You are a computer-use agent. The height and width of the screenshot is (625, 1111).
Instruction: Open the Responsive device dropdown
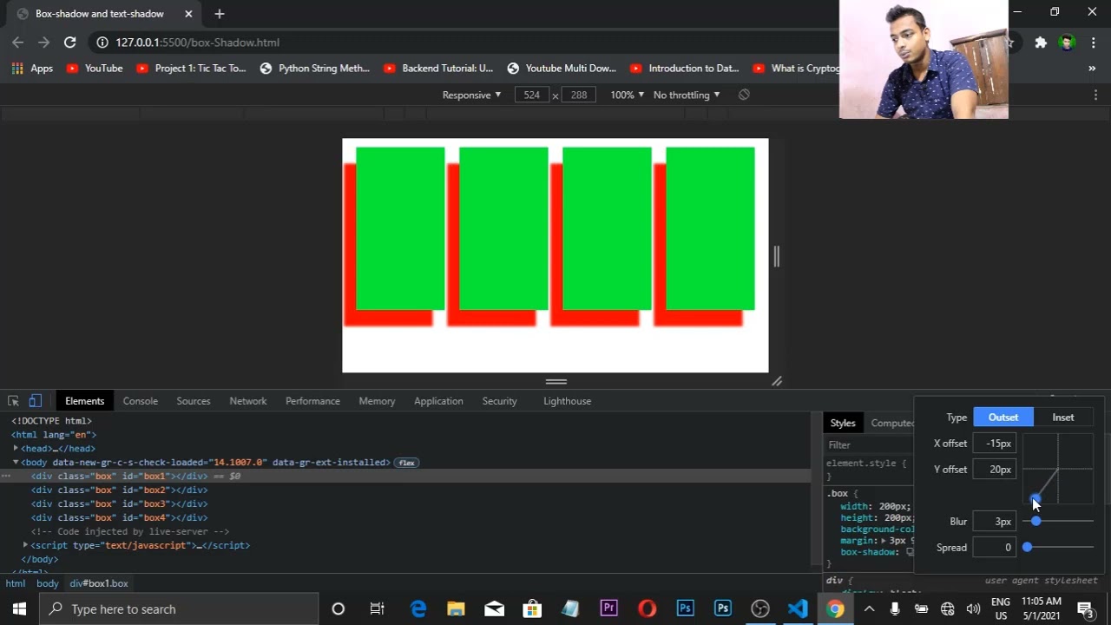(x=471, y=95)
